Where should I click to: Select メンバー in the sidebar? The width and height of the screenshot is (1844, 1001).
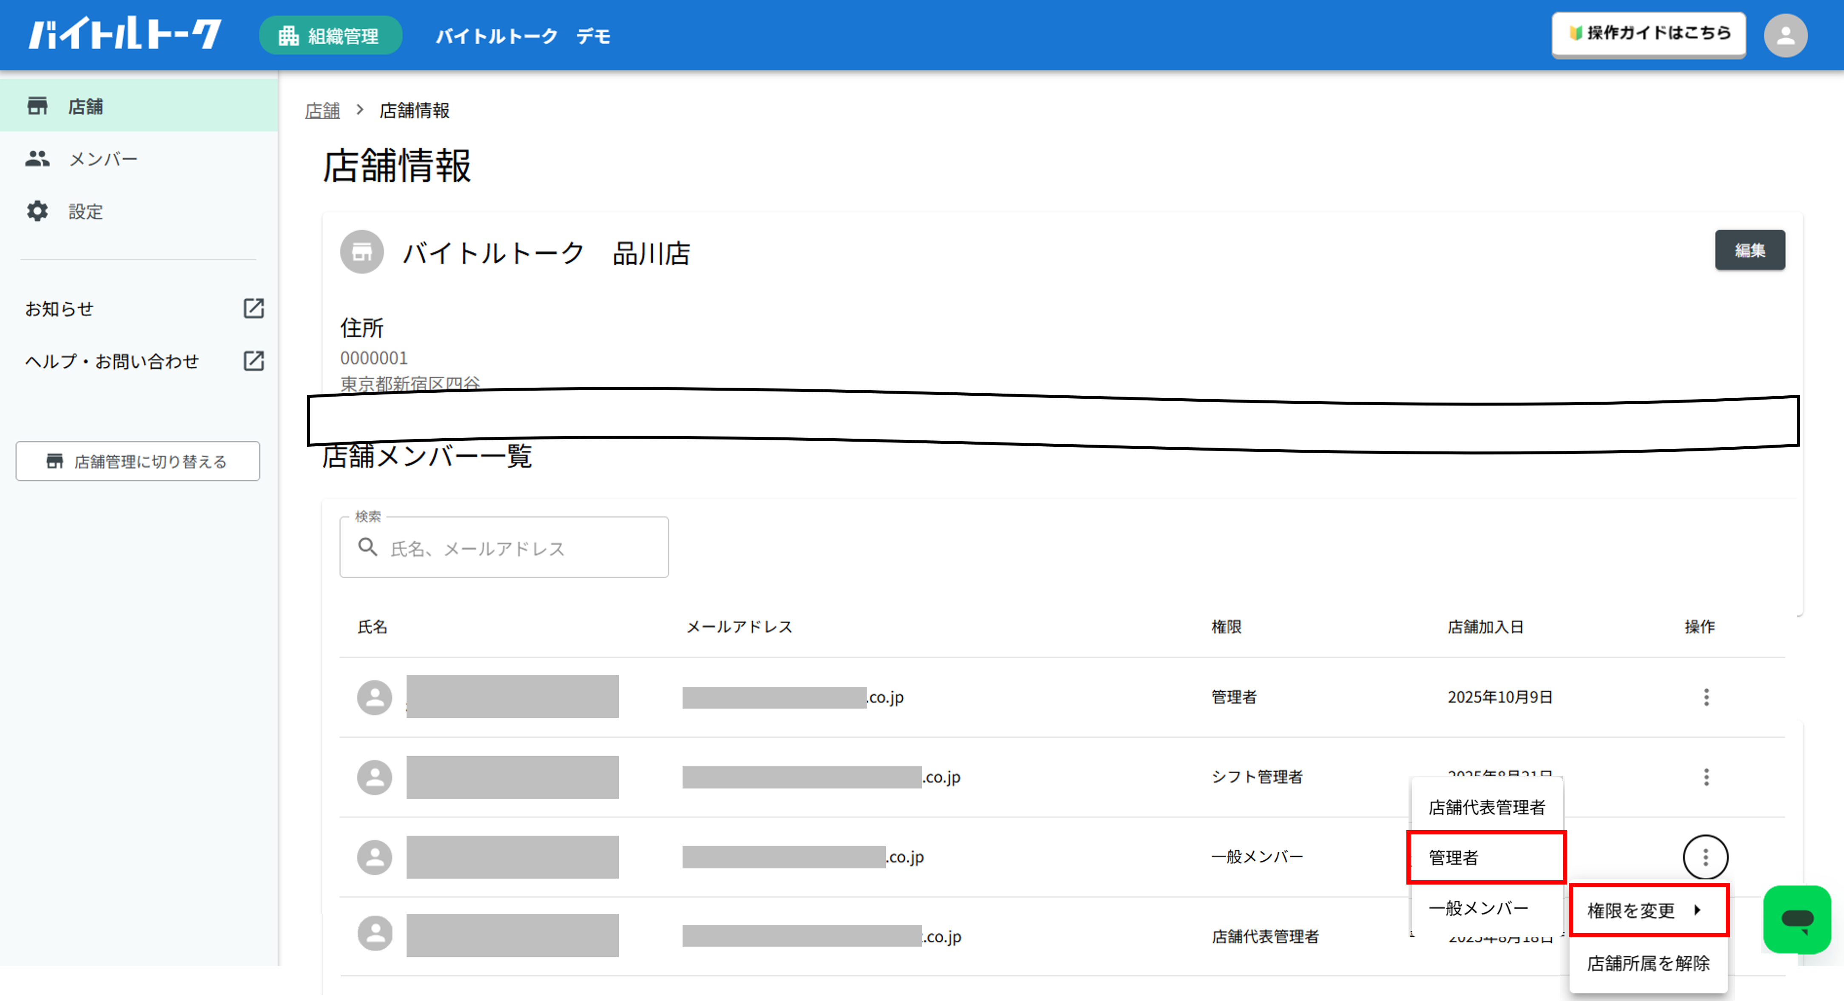click(139, 159)
